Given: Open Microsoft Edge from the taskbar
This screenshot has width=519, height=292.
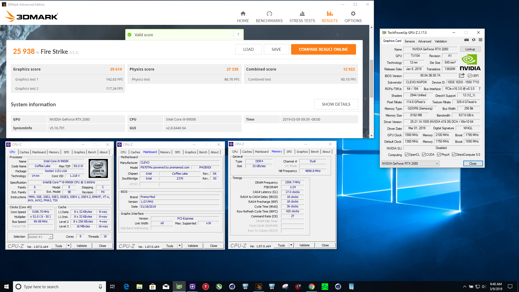Looking at the screenshot, I should pyautogui.click(x=126, y=287).
